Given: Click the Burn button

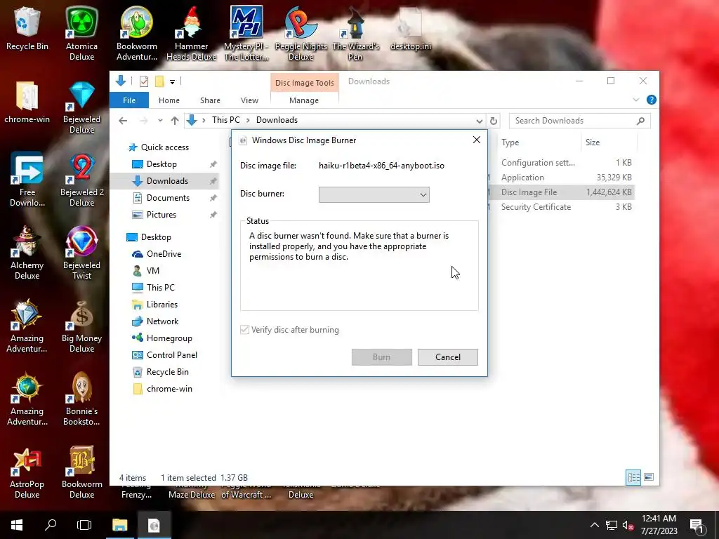Looking at the screenshot, I should 381,357.
